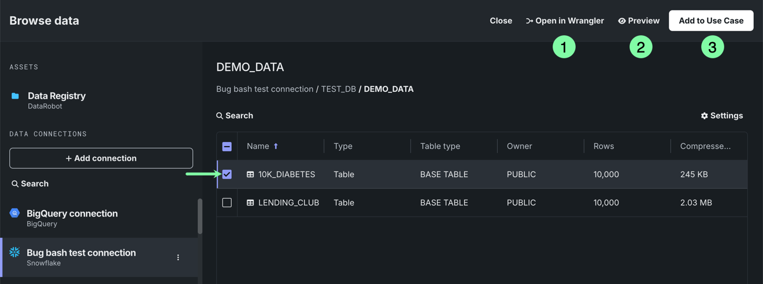This screenshot has height=284, width=763.
Task: Click the sidebar vertical scrollbar
Action: (200, 216)
